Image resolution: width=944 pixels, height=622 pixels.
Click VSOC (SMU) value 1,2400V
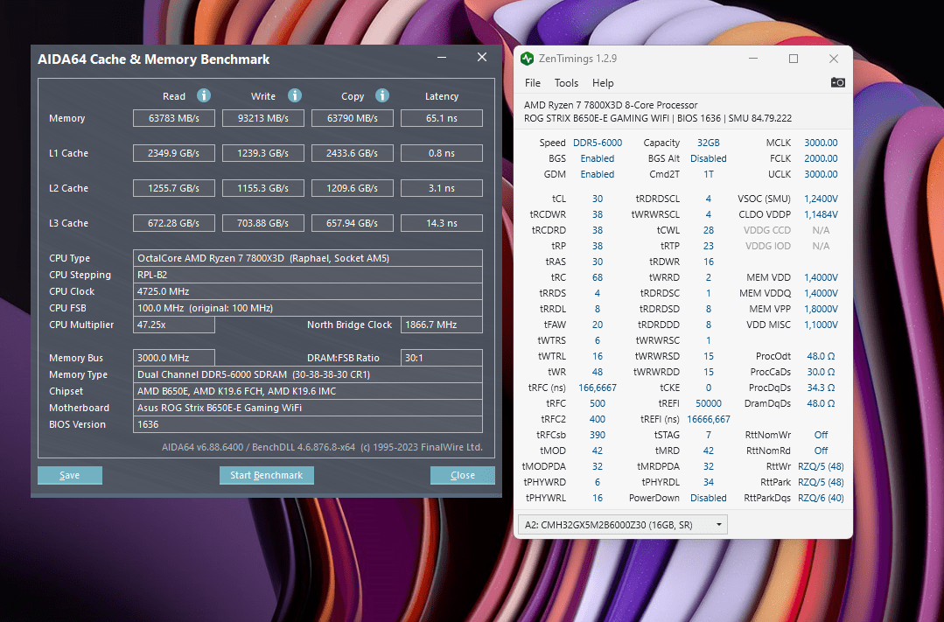[x=821, y=199]
